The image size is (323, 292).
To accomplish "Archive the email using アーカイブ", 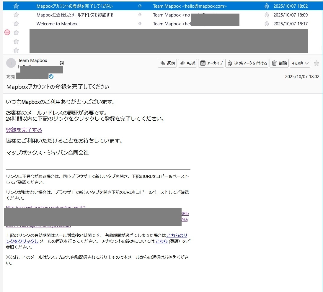I will click(x=211, y=63).
